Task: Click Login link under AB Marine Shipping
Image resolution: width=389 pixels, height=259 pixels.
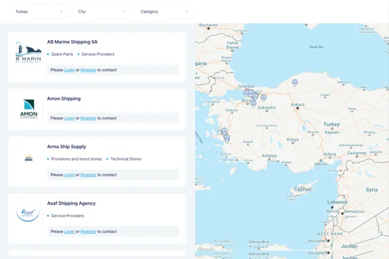Action: [x=69, y=70]
